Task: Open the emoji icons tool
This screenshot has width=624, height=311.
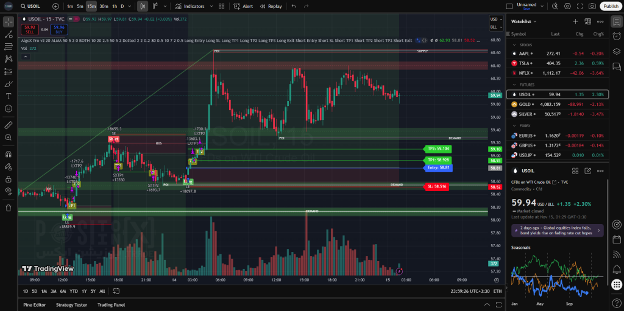Action: [9, 108]
